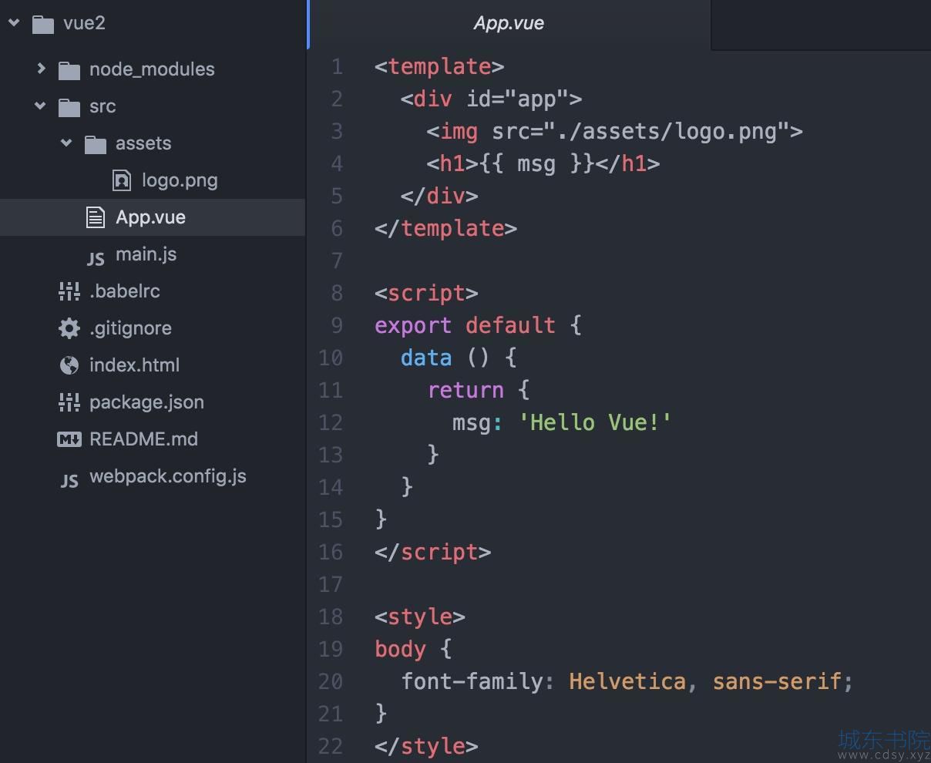Click the closing </template> tag
This screenshot has width=931, height=763.
(x=445, y=229)
